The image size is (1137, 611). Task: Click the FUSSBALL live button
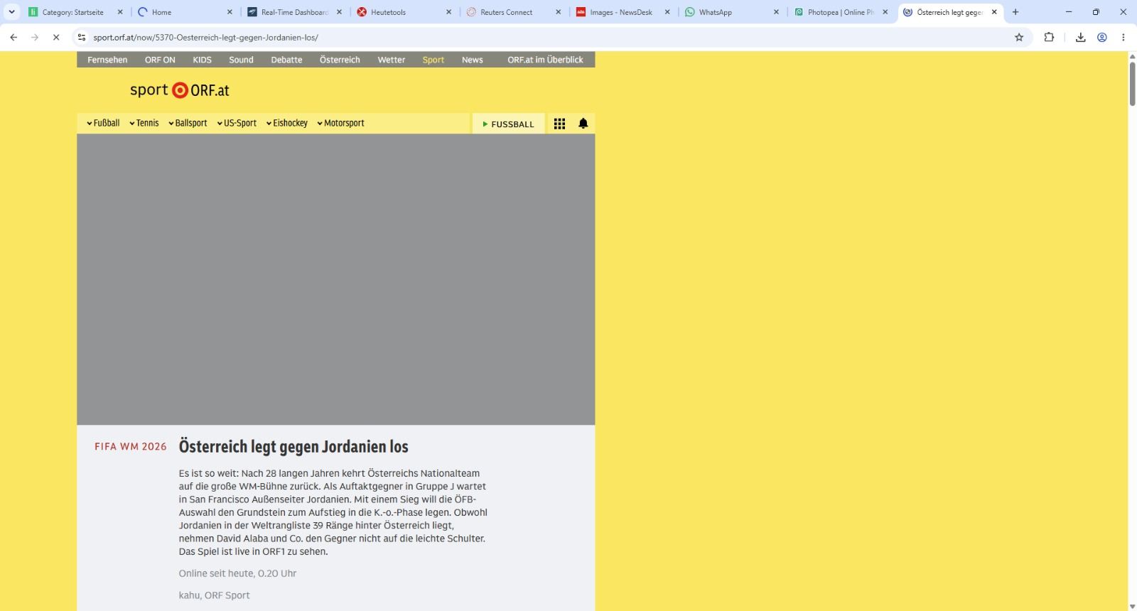point(509,124)
